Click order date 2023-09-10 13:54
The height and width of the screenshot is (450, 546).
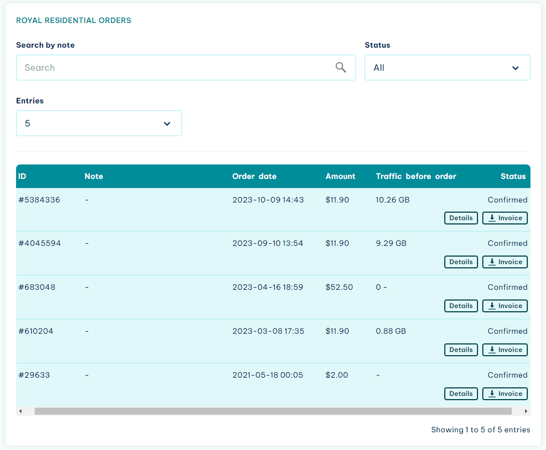pyautogui.click(x=268, y=243)
